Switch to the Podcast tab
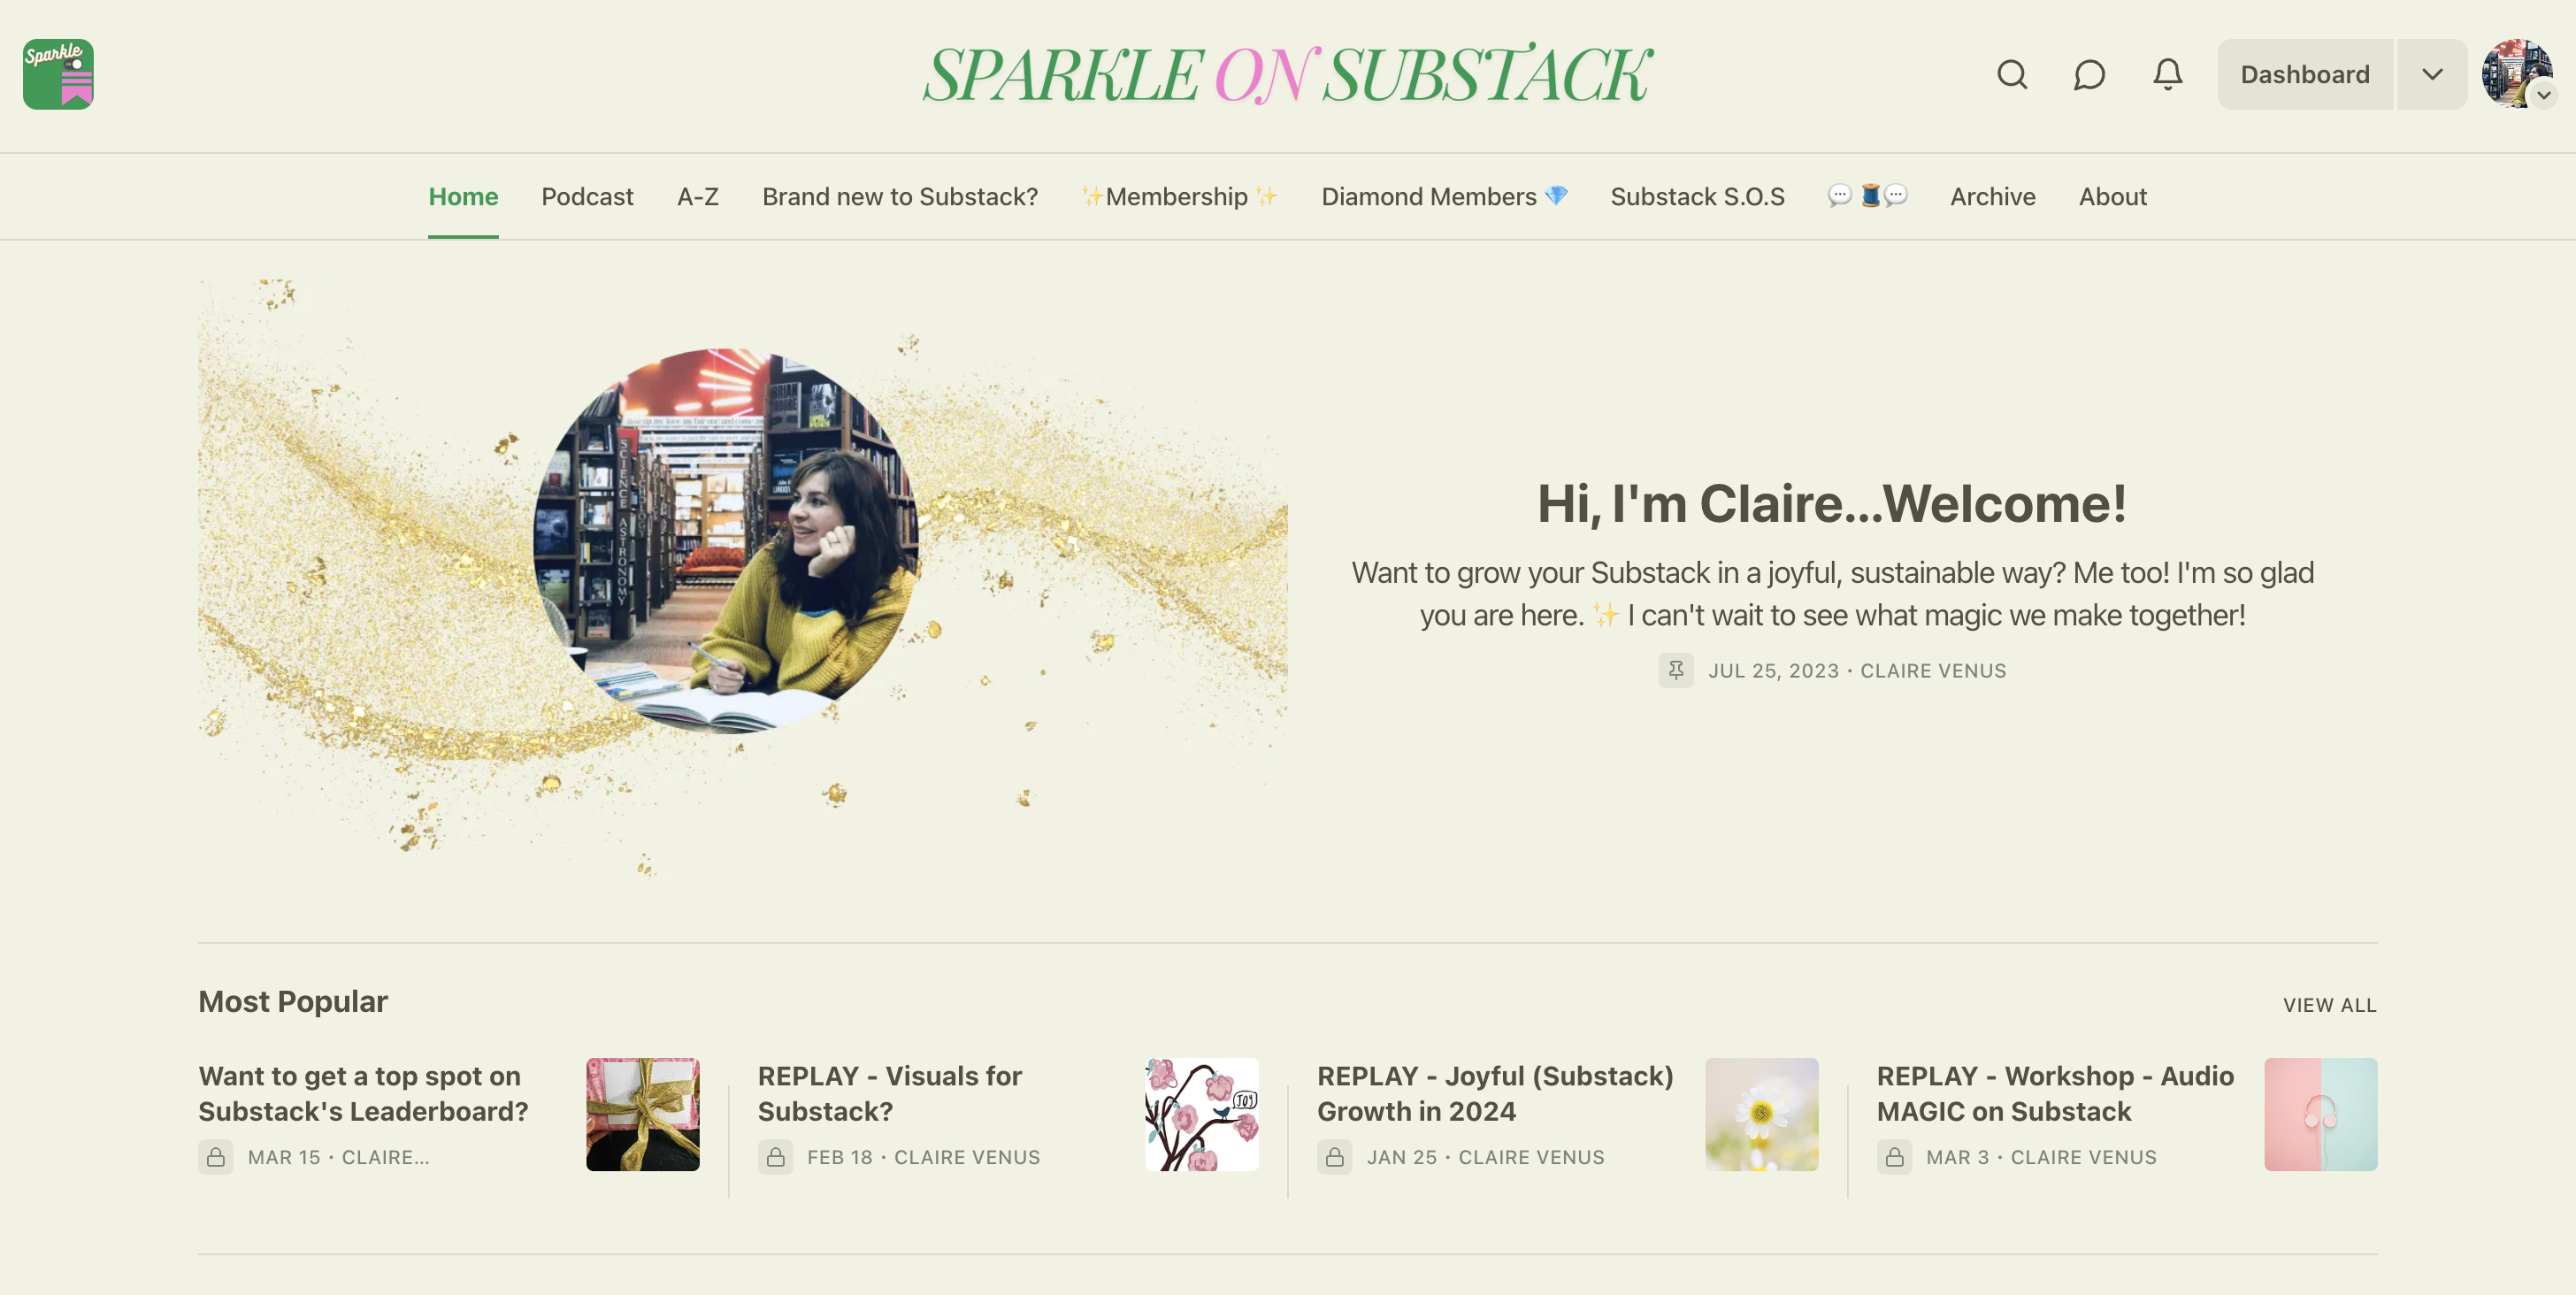The height and width of the screenshot is (1295, 2576). [x=587, y=197]
